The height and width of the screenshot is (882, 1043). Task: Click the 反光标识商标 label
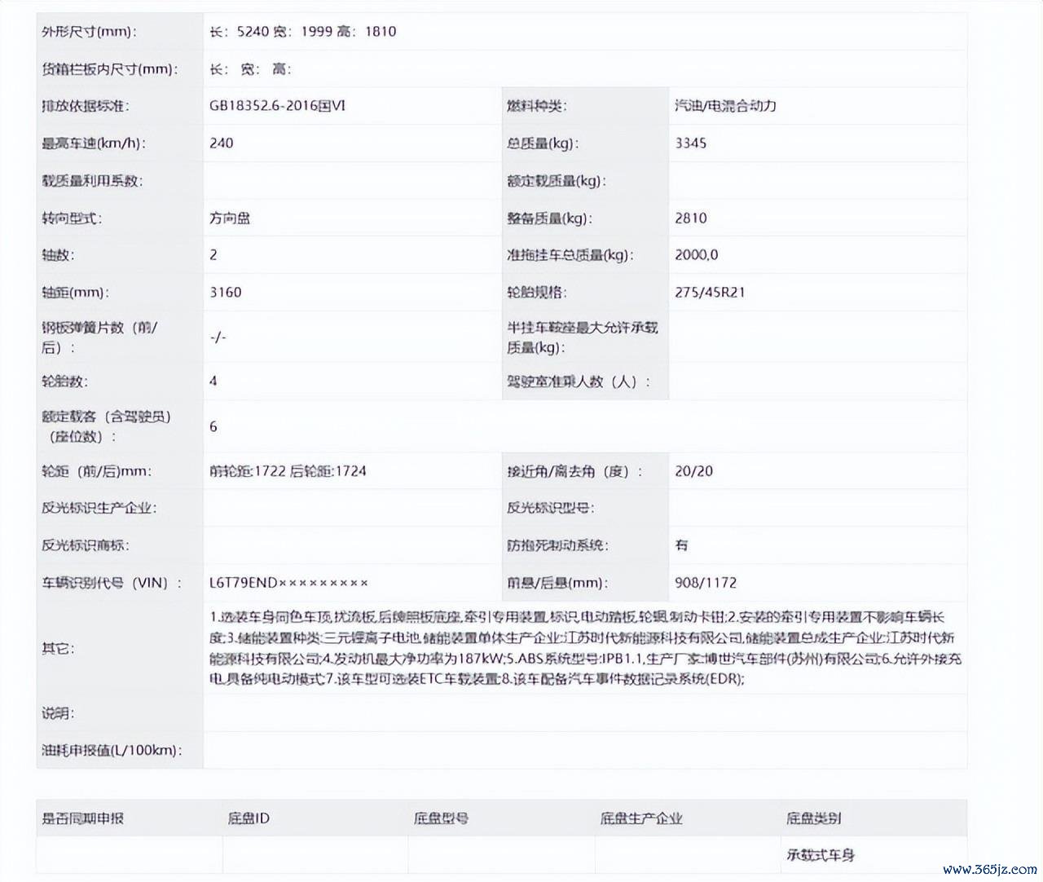(86, 545)
